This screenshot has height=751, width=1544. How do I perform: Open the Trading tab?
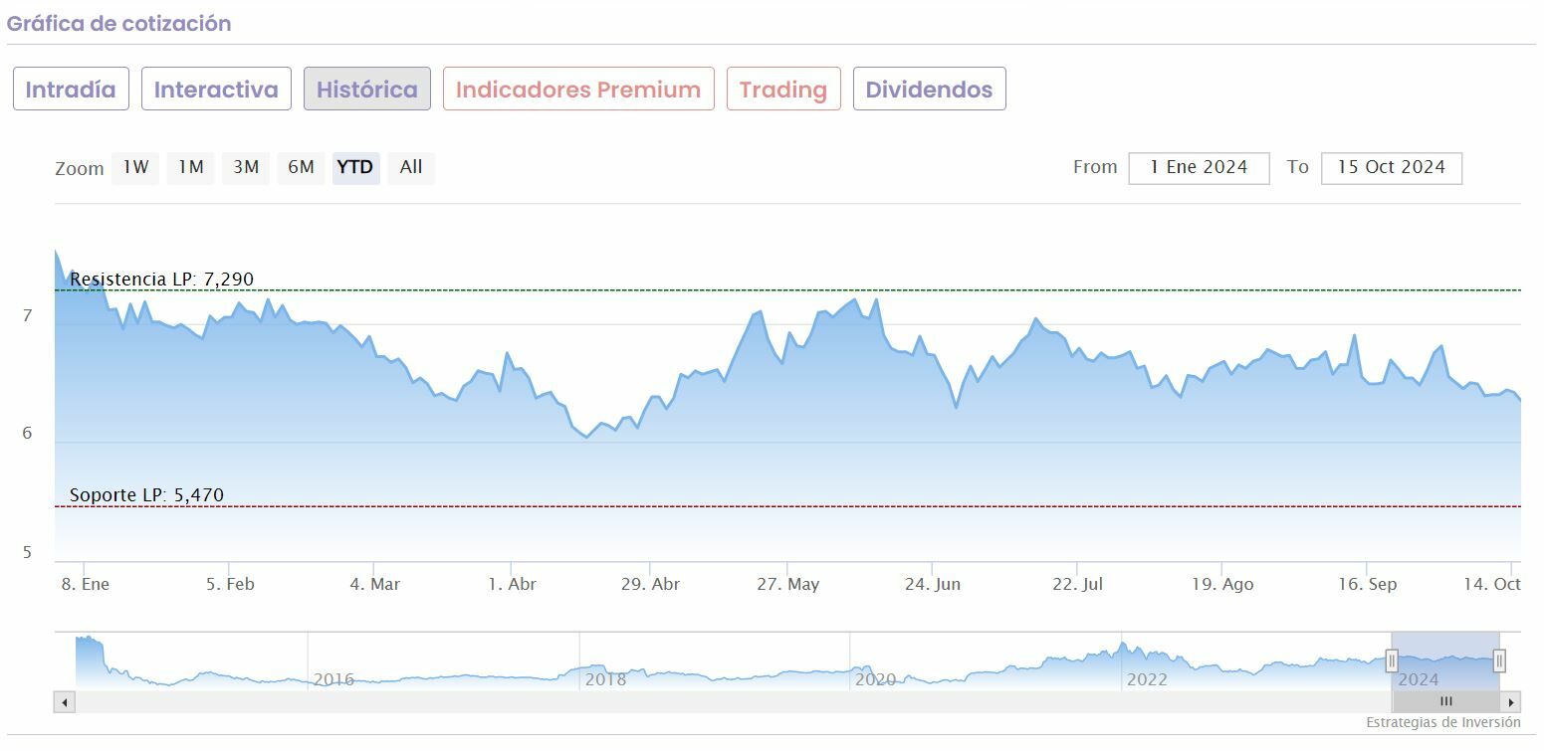(783, 89)
